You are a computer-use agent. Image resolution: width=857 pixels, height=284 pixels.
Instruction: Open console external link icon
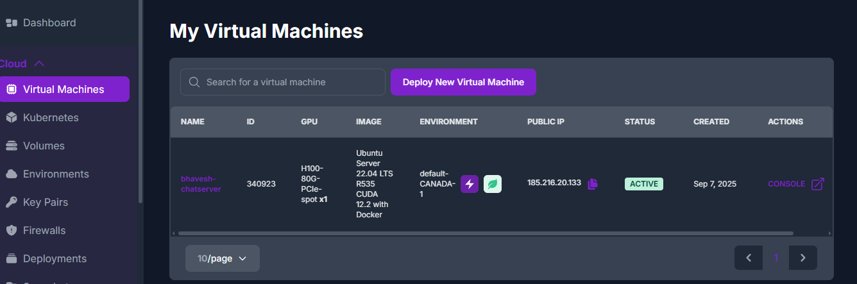[818, 184]
